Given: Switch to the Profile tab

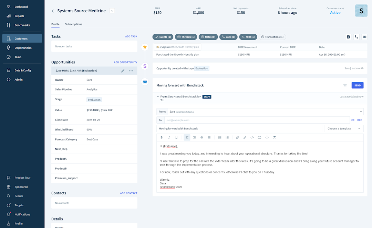Looking at the screenshot, I should coord(55,24).
